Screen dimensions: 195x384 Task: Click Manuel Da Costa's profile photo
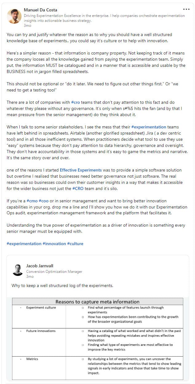(14, 16)
